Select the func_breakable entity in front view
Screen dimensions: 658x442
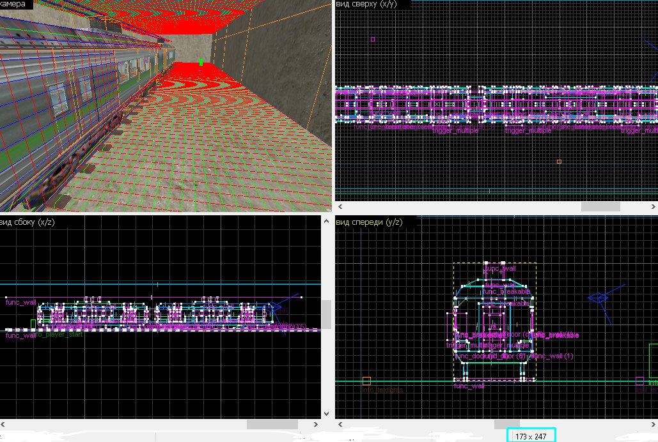pyautogui.click(x=506, y=292)
